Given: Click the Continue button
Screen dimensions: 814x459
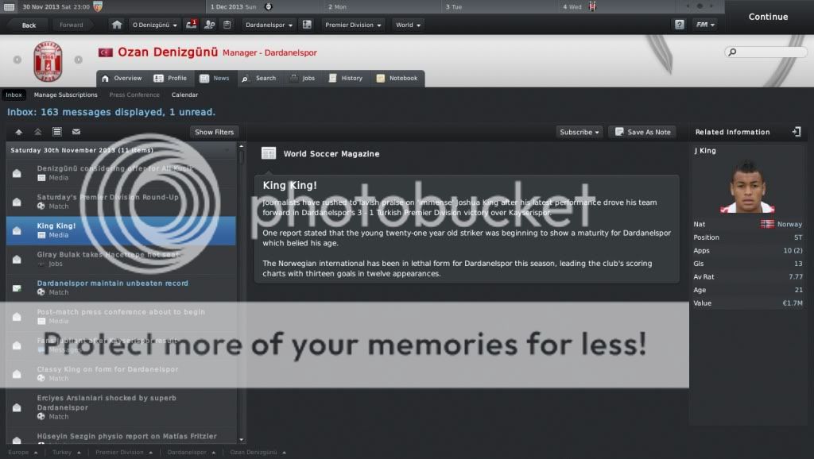Looking at the screenshot, I should pyautogui.click(x=769, y=17).
